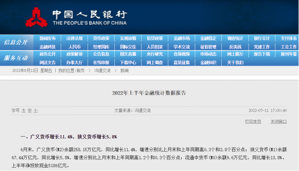
Task: Open 沟通交流 breadcrumb link
Action: [102, 70]
